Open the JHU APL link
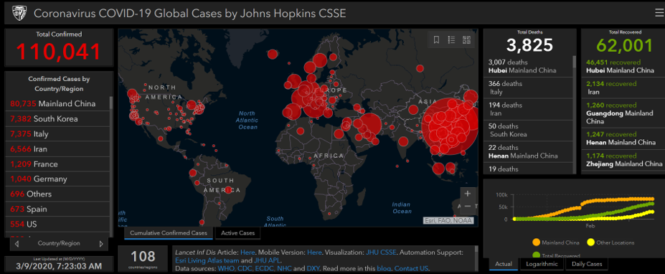This screenshot has width=665, height=274. click(x=267, y=260)
